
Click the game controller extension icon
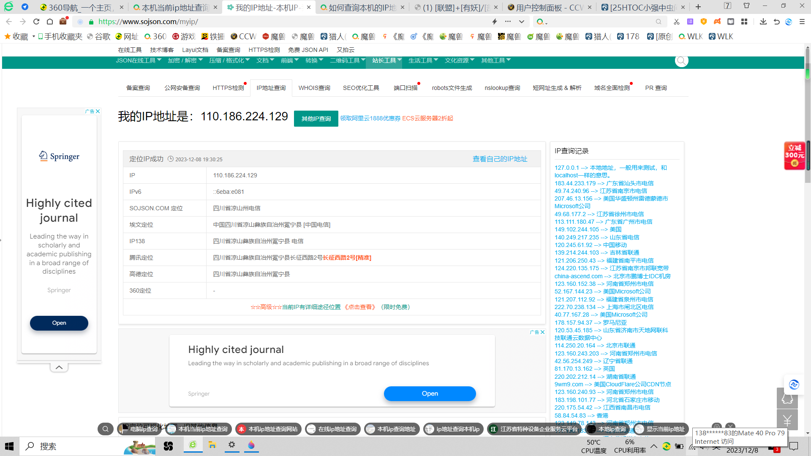tap(717, 22)
